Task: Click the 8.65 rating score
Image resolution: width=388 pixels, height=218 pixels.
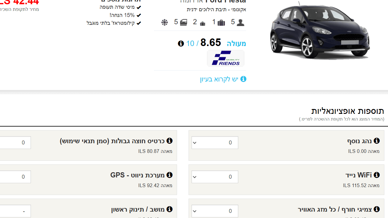Action: click(211, 43)
